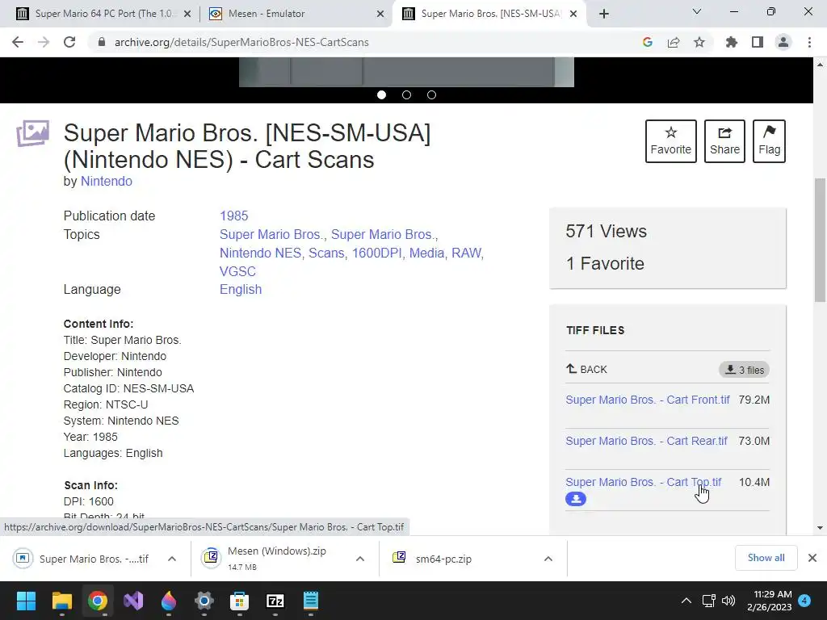Click the Chrome taskbar icon

click(x=98, y=601)
